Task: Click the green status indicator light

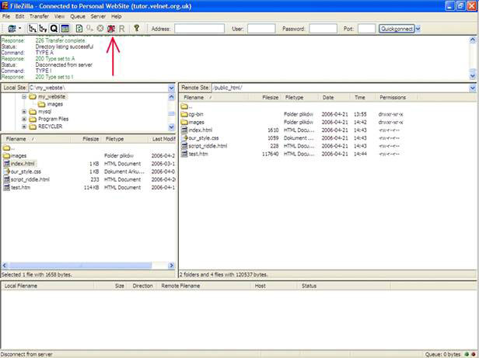Action: [467, 354]
